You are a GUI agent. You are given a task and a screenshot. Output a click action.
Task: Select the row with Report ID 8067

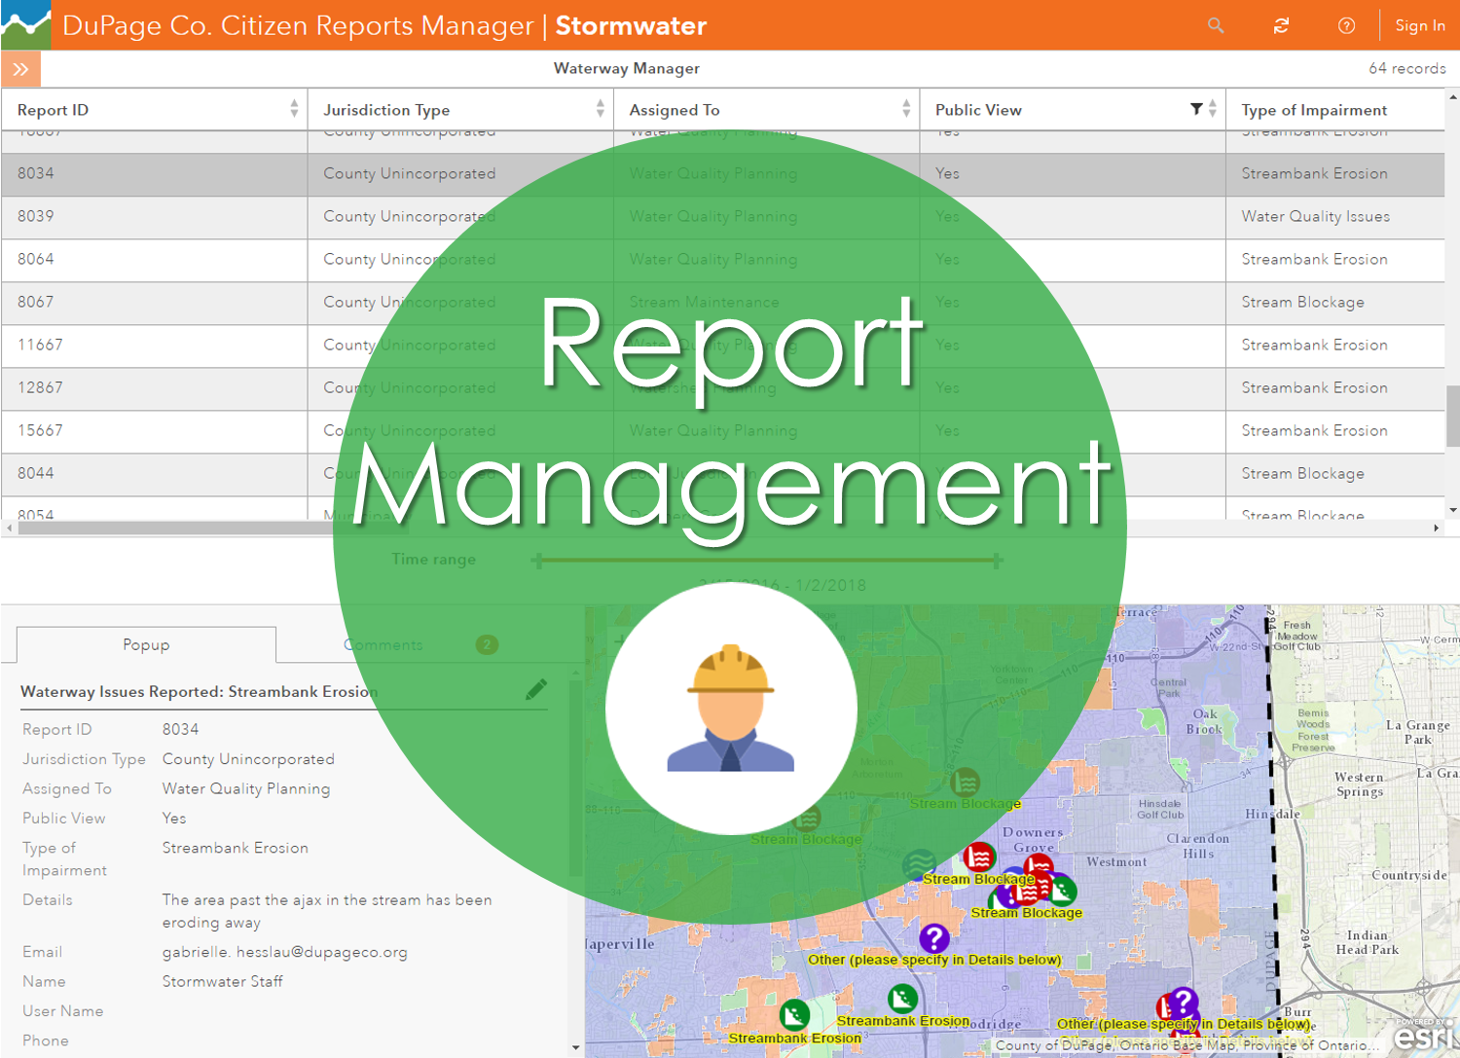(x=35, y=302)
